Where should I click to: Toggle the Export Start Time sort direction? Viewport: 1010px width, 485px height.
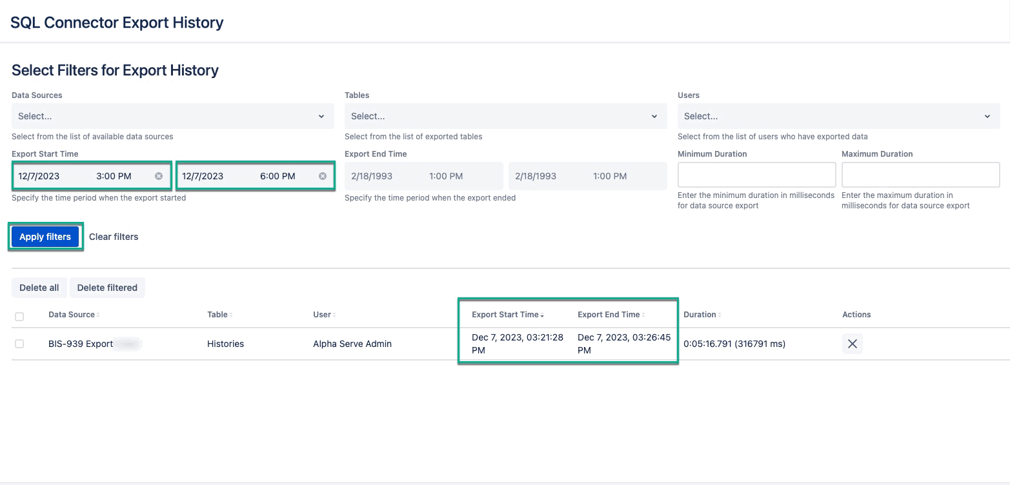[543, 314]
